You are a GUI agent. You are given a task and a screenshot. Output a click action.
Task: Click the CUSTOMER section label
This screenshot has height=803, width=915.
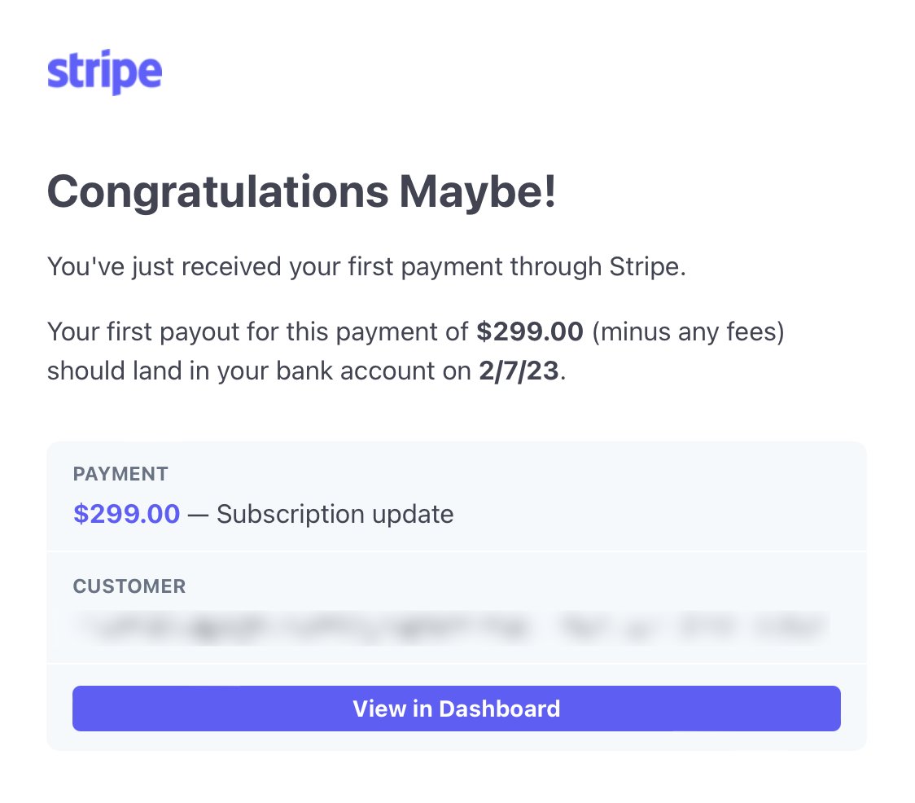(x=129, y=586)
